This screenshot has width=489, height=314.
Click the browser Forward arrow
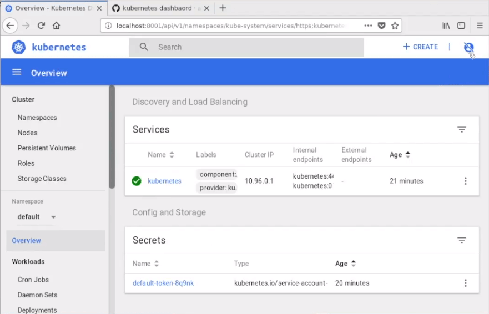26,26
